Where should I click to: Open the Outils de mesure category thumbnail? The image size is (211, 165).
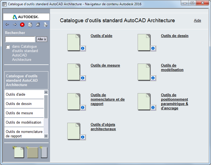74,72
